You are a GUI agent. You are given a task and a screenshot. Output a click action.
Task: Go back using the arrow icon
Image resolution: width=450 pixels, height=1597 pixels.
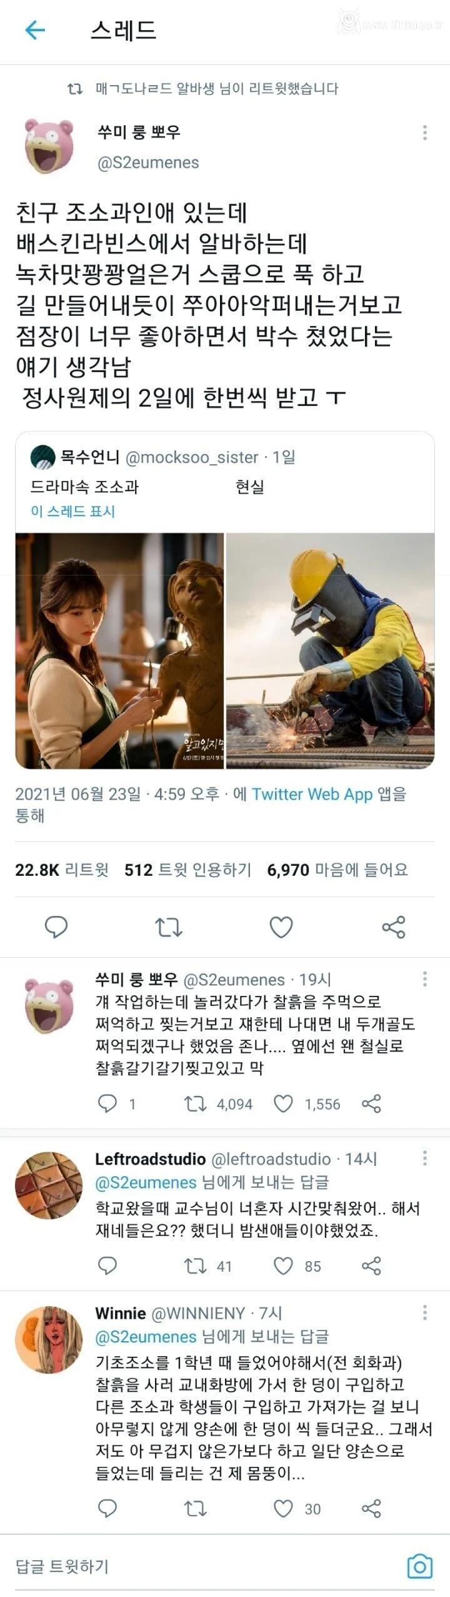tap(35, 29)
